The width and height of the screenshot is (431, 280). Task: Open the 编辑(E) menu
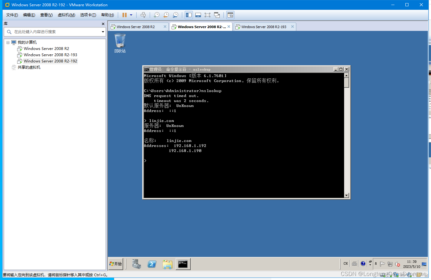pos(29,15)
